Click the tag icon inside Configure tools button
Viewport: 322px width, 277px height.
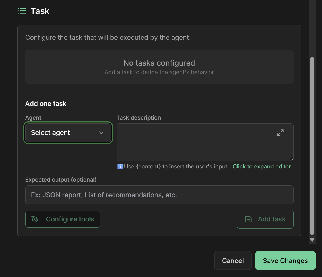point(35,219)
